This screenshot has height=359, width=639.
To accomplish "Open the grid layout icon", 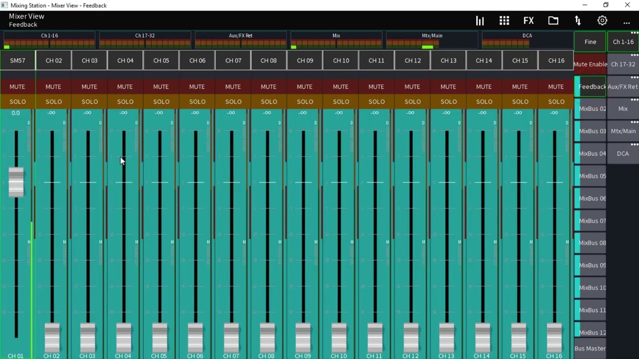I will pos(504,20).
